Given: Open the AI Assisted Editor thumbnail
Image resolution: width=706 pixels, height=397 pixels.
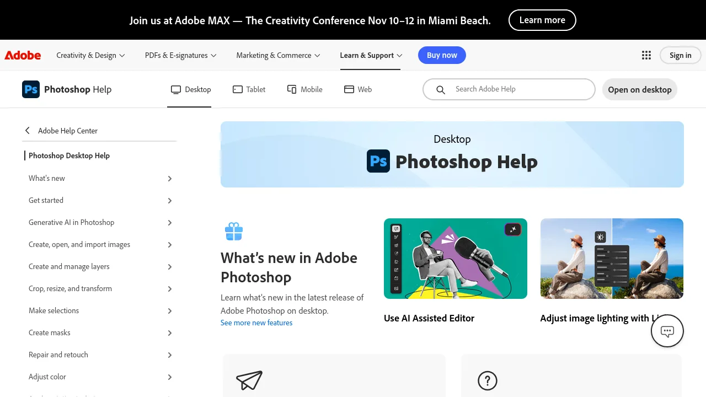Looking at the screenshot, I should [456, 259].
